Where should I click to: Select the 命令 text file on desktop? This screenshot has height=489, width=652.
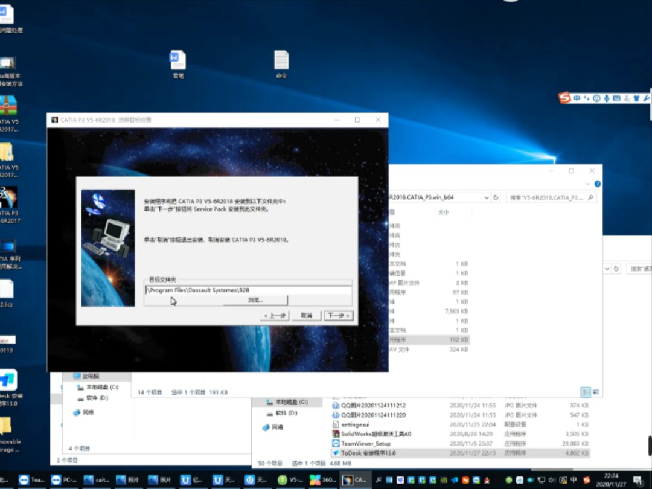pyautogui.click(x=281, y=65)
